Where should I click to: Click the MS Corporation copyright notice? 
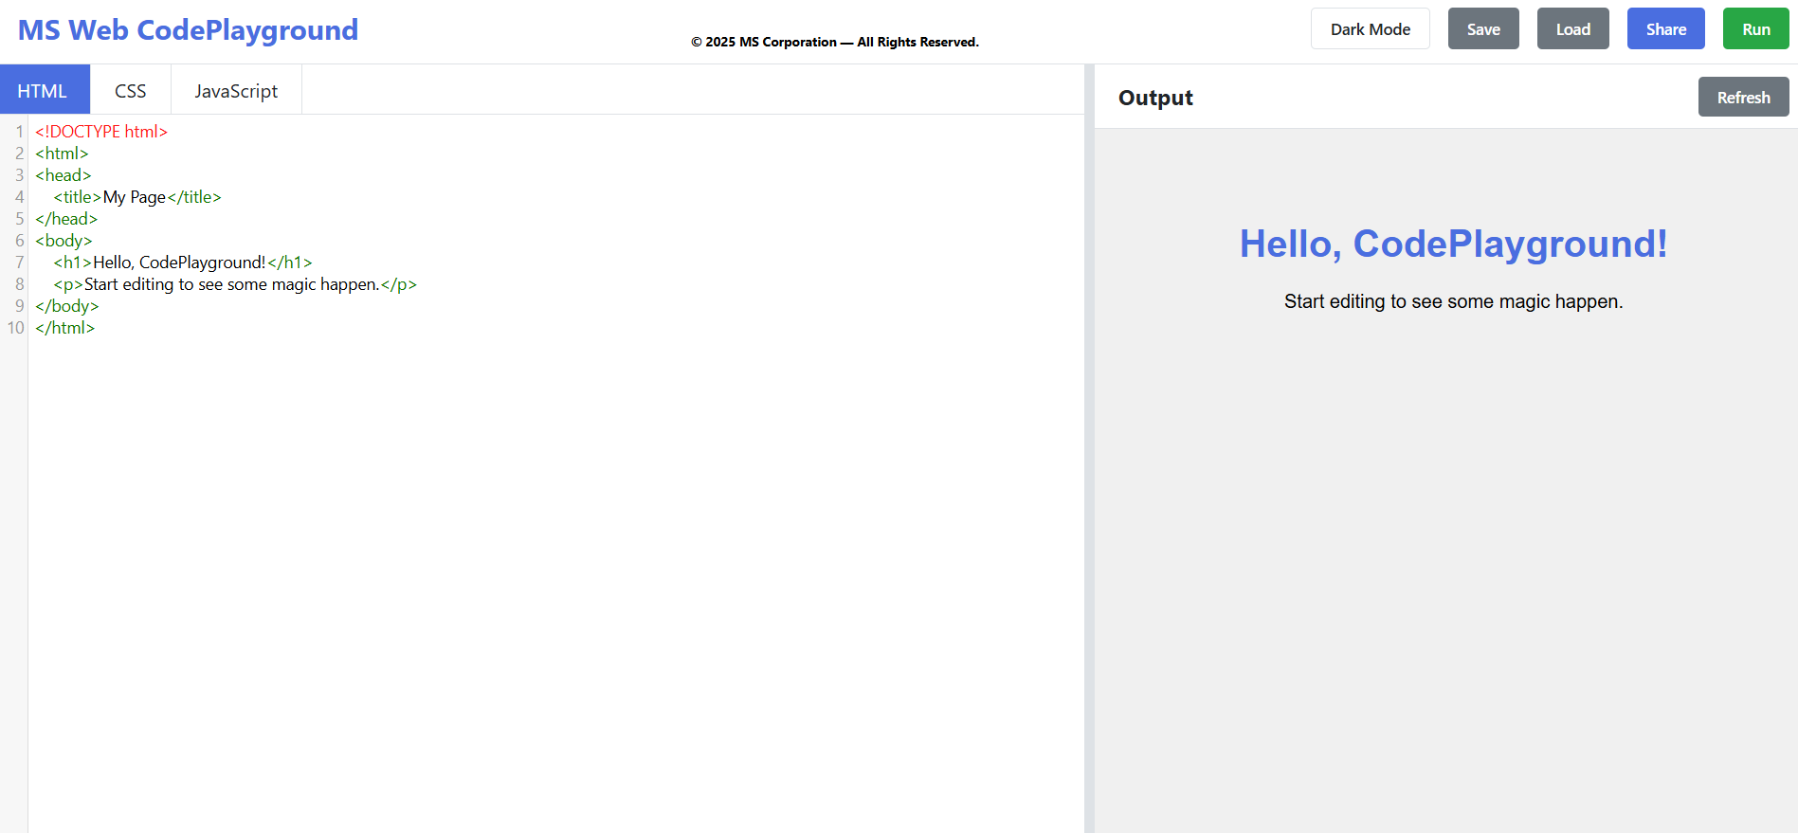[834, 42]
